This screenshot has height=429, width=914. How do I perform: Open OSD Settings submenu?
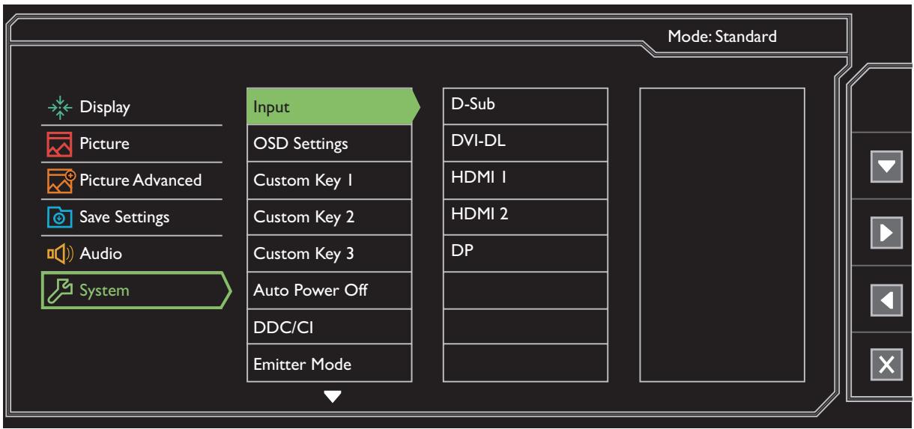coord(330,143)
